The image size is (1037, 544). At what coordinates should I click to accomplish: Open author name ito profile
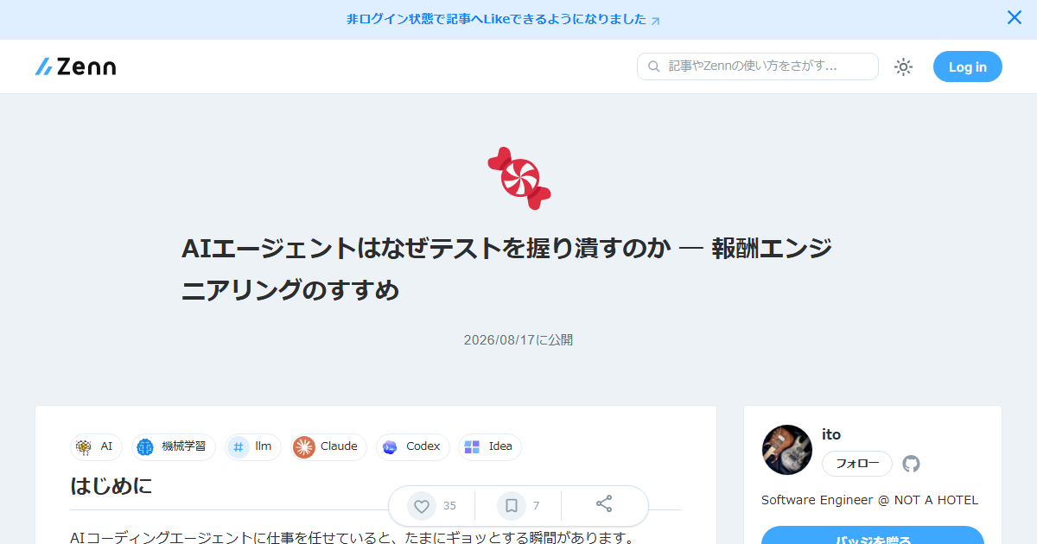(831, 434)
